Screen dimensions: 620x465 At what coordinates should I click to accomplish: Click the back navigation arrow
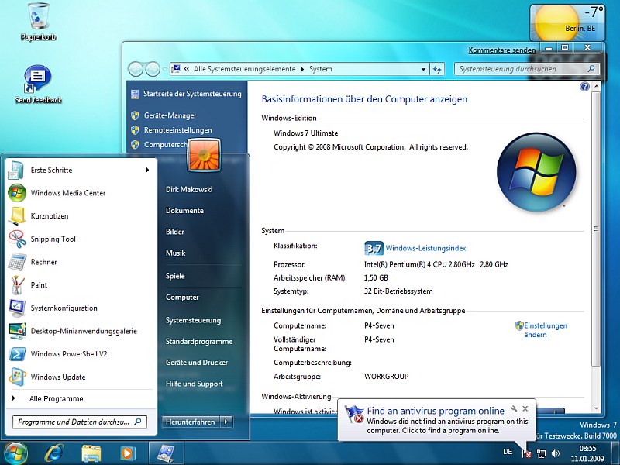point(136,69)
